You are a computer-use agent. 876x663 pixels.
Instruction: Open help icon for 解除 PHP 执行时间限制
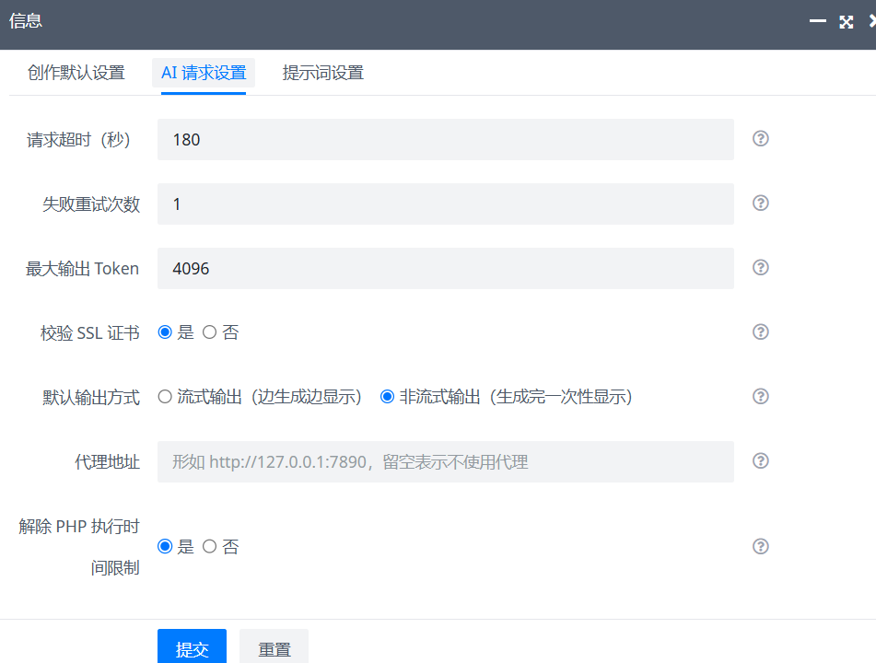(x=760, y=546)
